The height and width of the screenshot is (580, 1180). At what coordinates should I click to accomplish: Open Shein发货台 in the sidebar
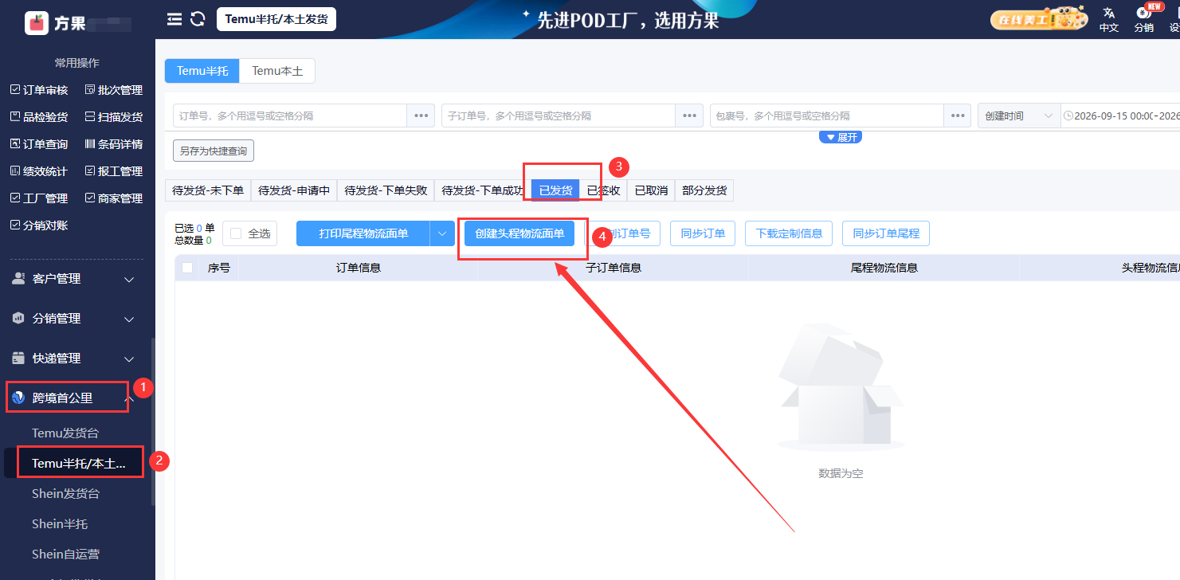[65, 493]
